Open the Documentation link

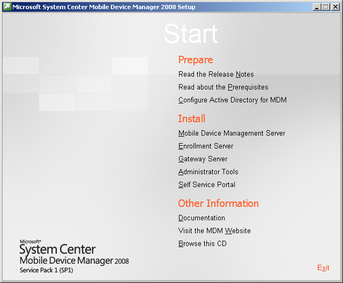point(202,218)
